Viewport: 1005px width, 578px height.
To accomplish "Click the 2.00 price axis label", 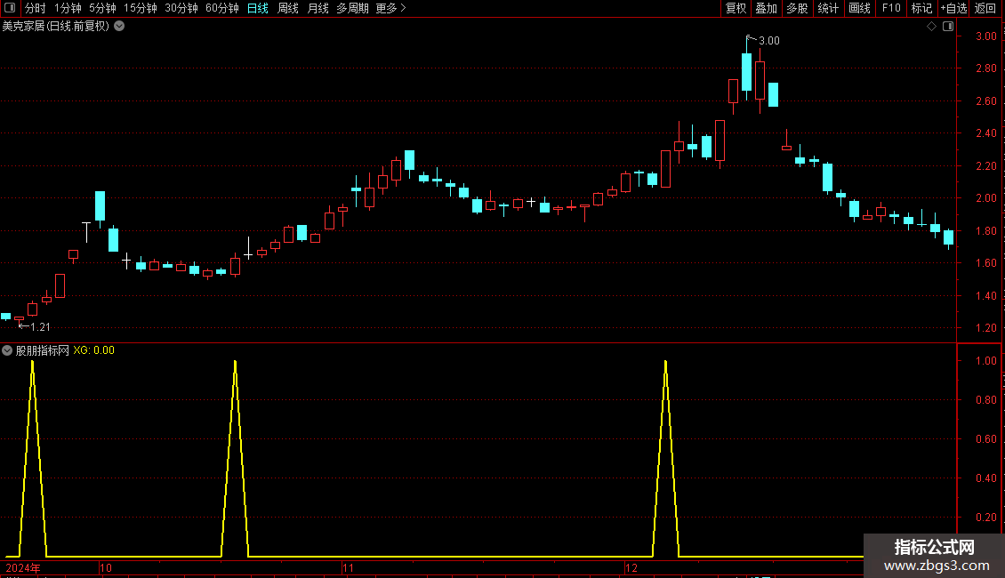I will point(985,198).
